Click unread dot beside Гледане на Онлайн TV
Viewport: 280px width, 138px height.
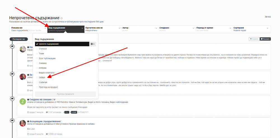tap(28, 100)
